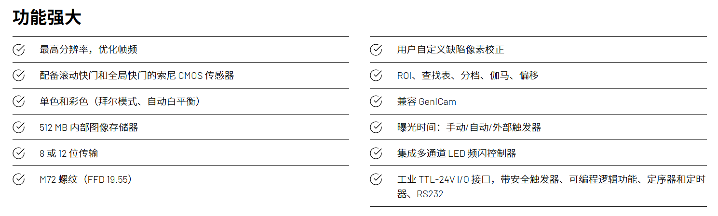Screen dimensions: 718x216
Task: Click the checkmark icon next to 索尼 CMOS 传感器
Action: 18,76
